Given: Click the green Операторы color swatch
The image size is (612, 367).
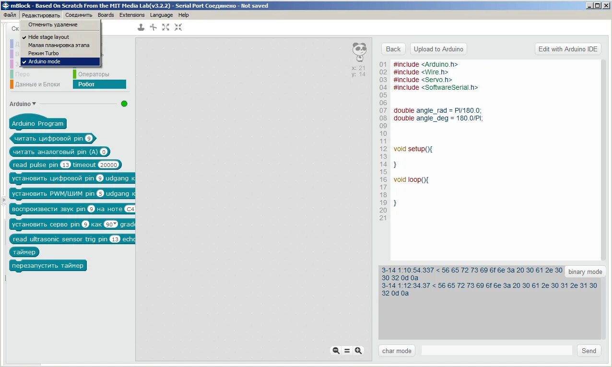Looking at the screenshot, I should point(74,74).
